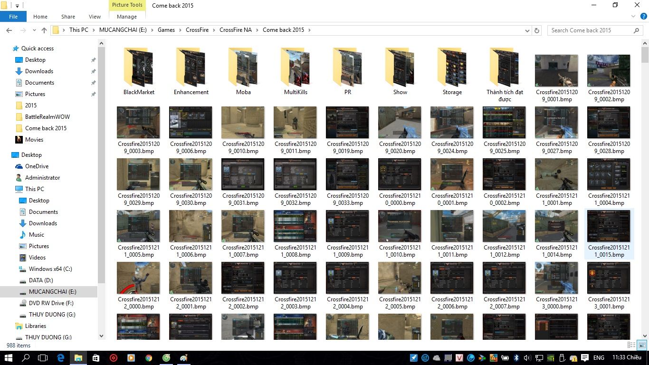Open the Moba folder
This screenshot has height=365, width=649.
point(243,71)
